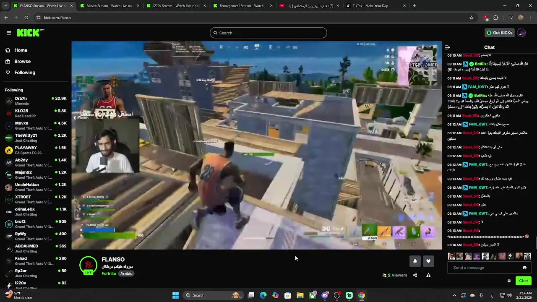537x302 pixels.
Task: Click the Get KICKs button
Action: point(499,33)
